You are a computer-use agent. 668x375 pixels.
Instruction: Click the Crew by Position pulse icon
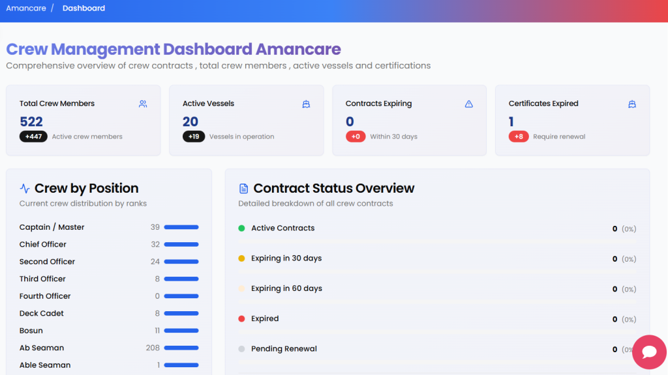[25, 188]
